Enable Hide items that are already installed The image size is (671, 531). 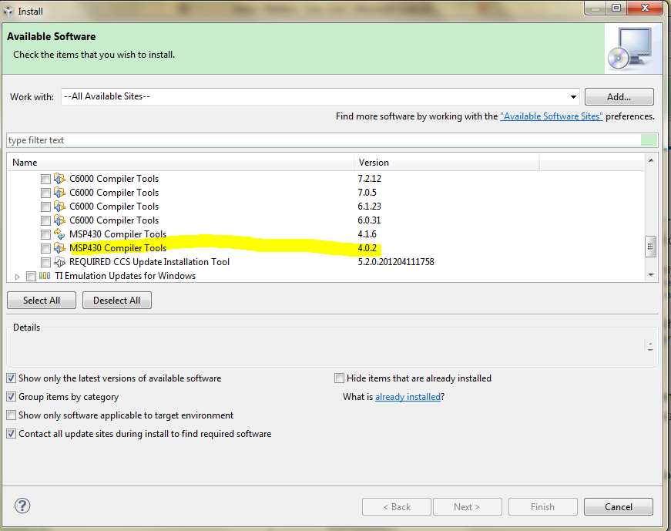click(339, 378)
